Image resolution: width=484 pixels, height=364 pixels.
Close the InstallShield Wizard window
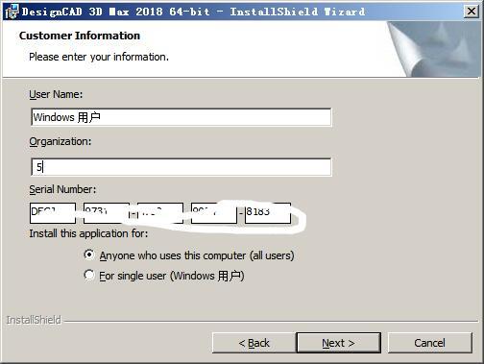coord(471,12)
